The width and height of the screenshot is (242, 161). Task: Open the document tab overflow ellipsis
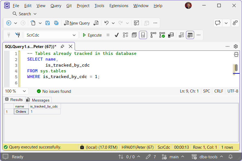[228, 46]
